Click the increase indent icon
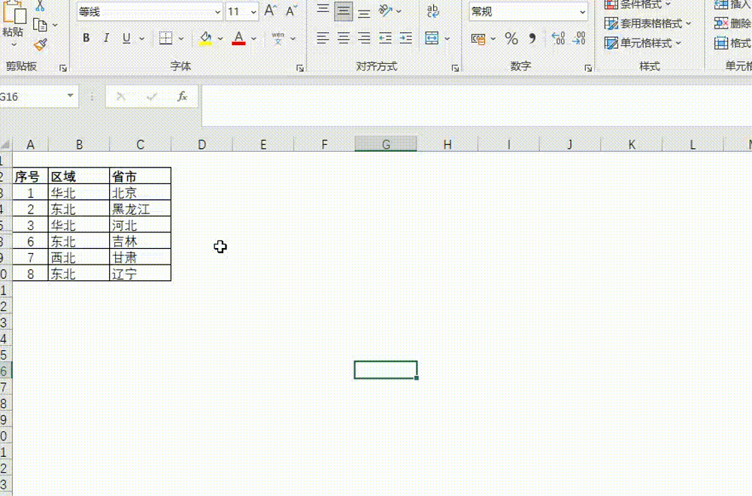Image resolution: width=752 pixels, height=496 pixels. [406, 38]
